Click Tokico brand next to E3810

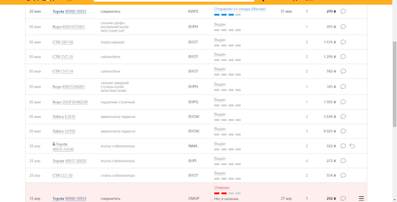(x=58, y=117)
